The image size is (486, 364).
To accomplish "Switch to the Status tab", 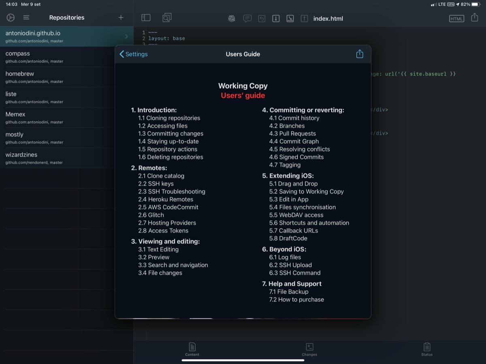I will tap(427, 349).
